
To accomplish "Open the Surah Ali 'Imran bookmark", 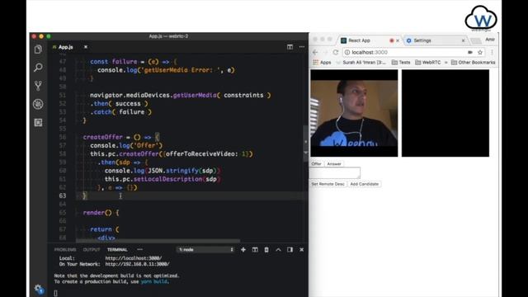I will [x=361, y=63].
